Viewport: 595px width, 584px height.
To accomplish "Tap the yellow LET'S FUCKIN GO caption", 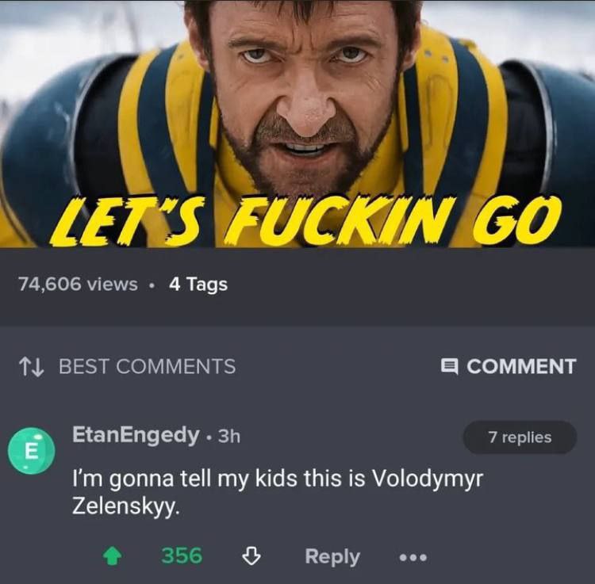I will click(x=305, y=219).
